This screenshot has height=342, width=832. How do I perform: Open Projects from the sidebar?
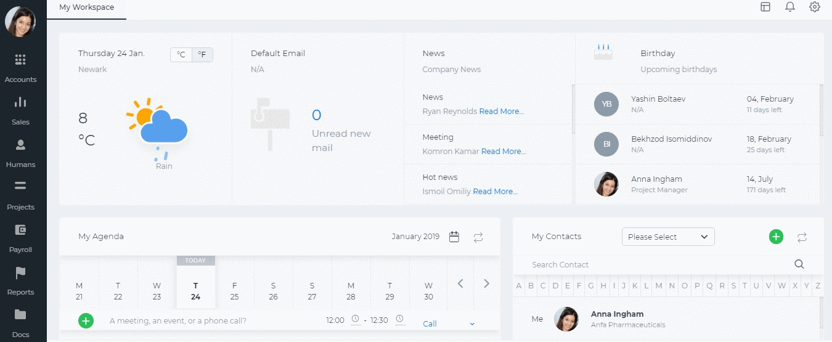tap(20, 195)
